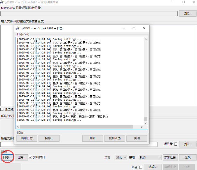Minimize the 日志 log window

pos(124,28)
